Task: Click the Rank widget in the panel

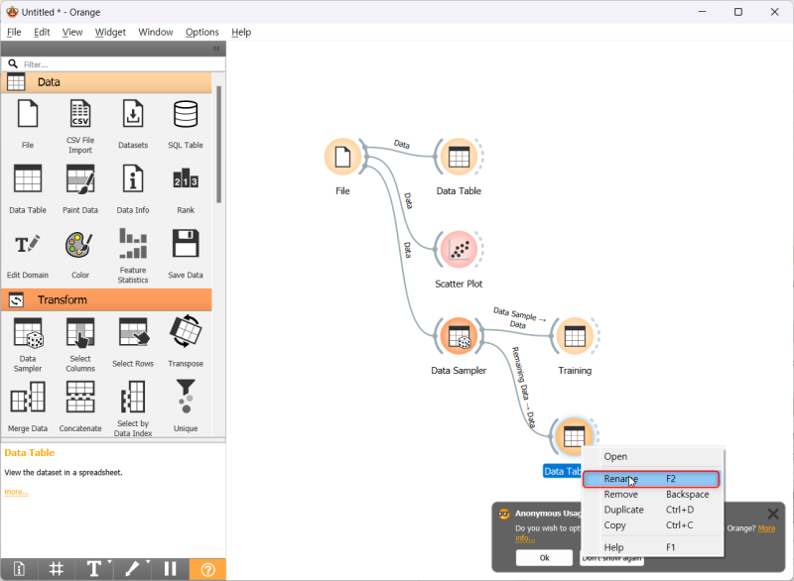Action: point(186,188)
